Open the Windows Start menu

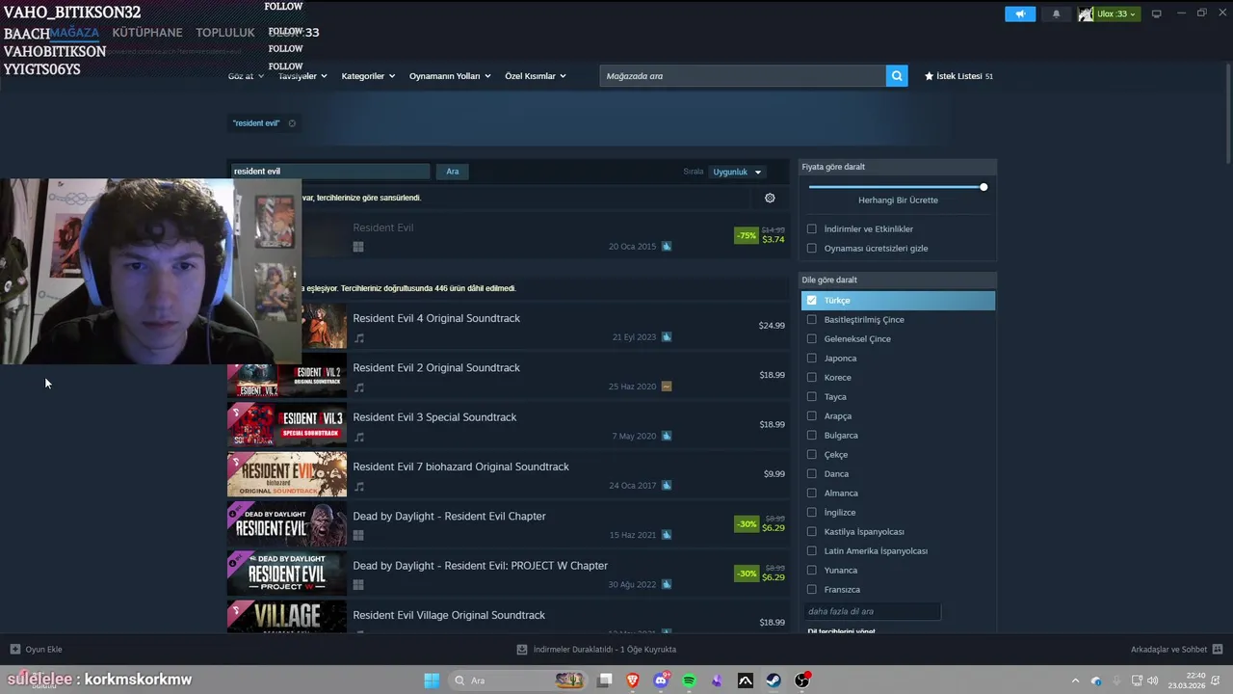pyautogui.click(x=432, y=681)
